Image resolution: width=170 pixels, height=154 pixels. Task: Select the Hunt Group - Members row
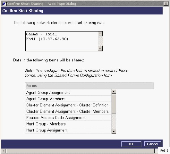click(68, 124)
